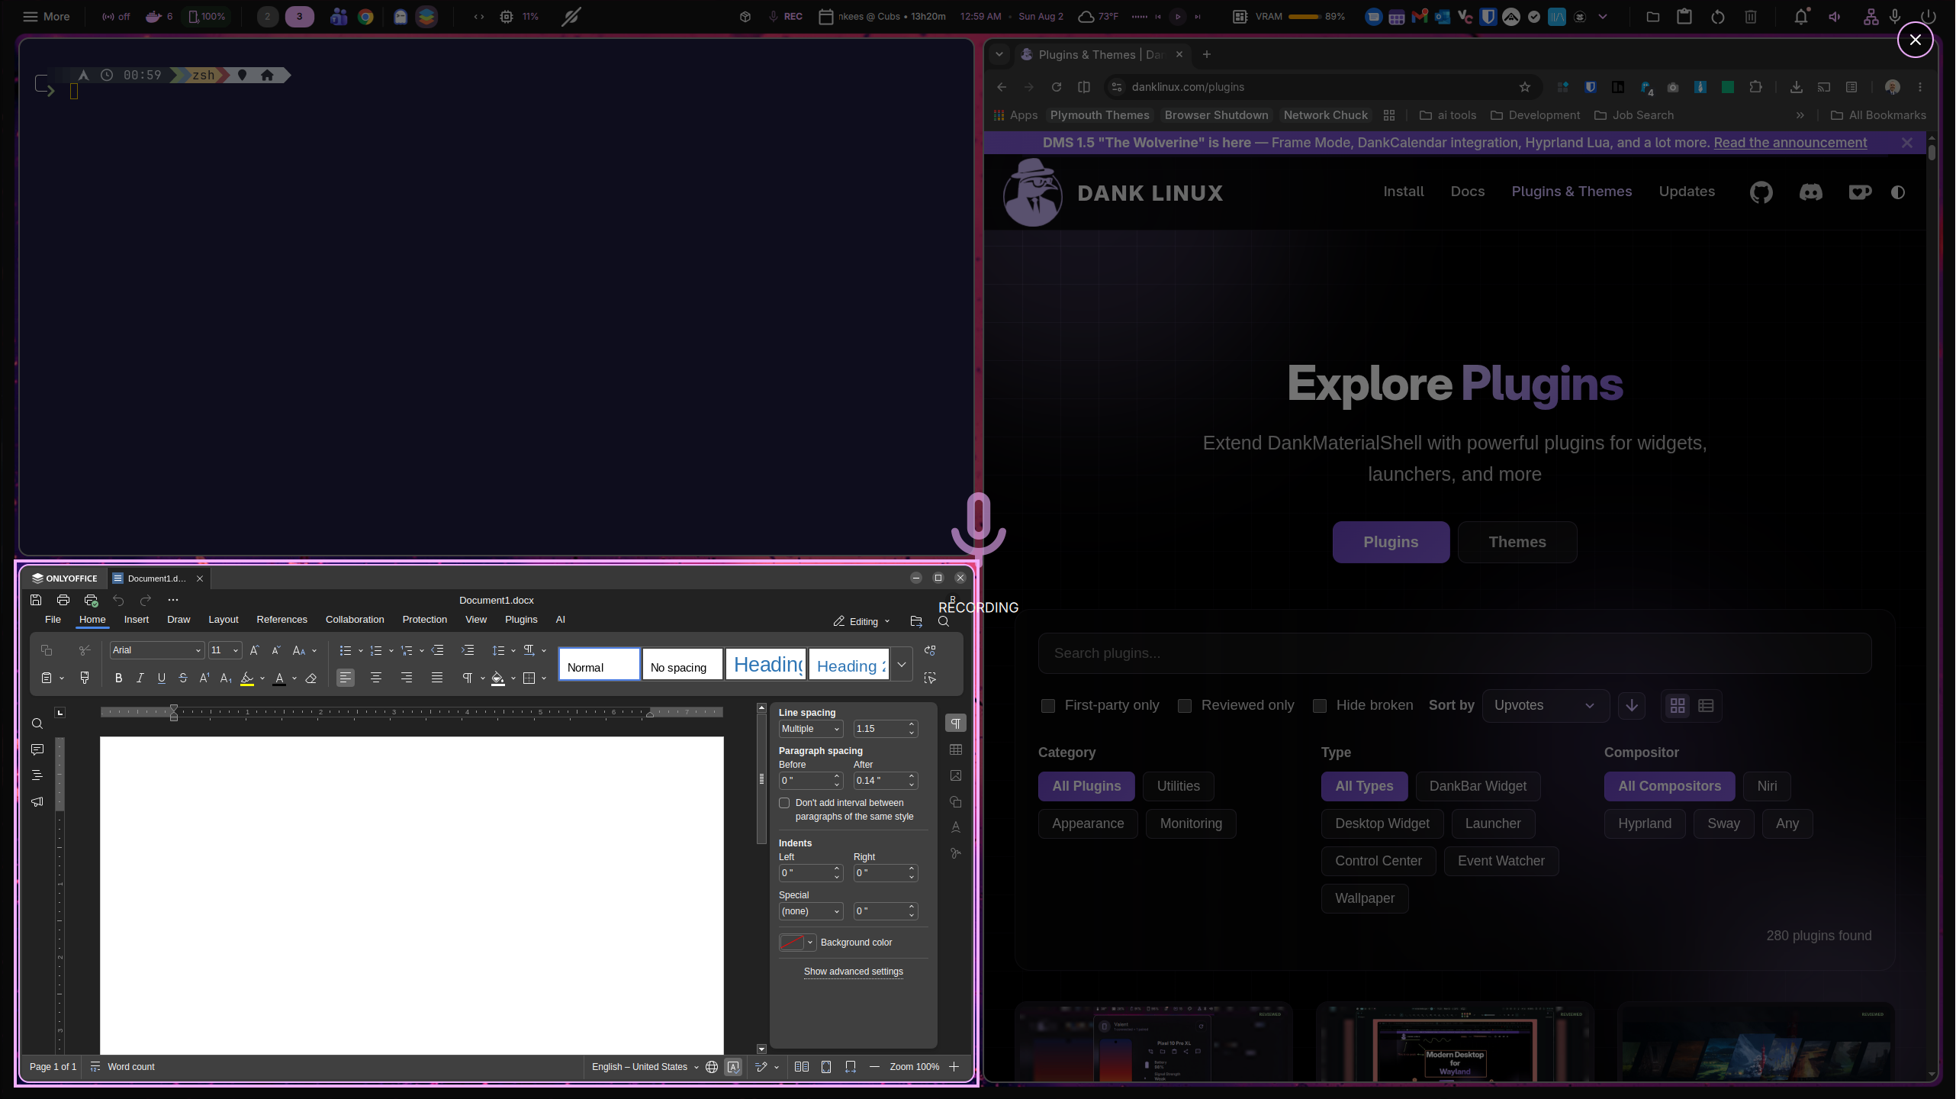The image size is (1956, 1099).
Task: Toggle underline formatting in ONLYOFFICE
Action: [x=161, y=678]
